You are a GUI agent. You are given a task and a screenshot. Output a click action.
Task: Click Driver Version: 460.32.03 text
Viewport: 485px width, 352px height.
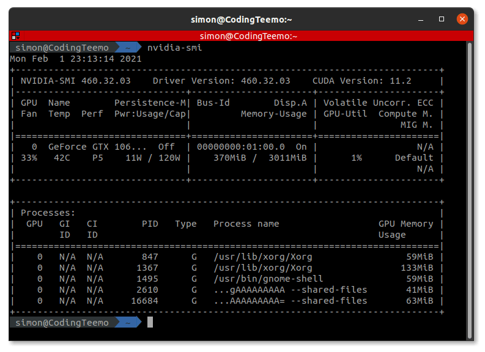(x=221, y=81)
